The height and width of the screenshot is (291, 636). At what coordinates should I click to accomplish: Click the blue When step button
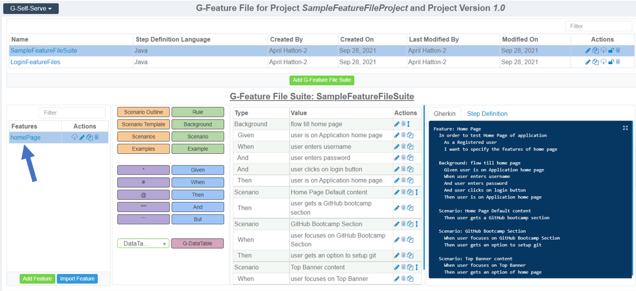(x=198, y=183)
